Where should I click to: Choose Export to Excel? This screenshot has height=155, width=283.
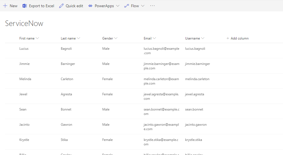coord(41,6)
